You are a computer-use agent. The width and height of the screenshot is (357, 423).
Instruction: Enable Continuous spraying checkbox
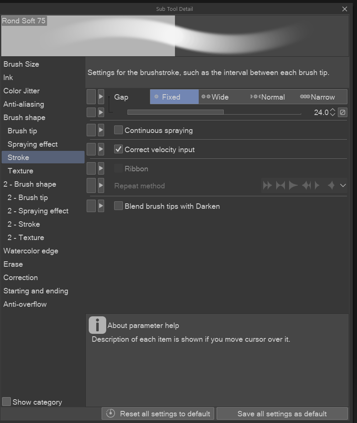click(118, 130)
